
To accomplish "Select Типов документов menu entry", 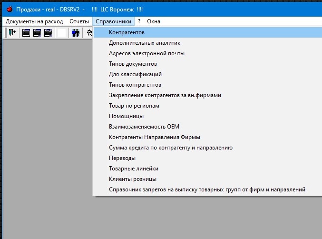I will click(208, 64).
